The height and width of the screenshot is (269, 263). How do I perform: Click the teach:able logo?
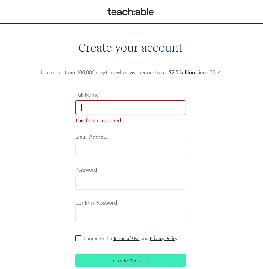131,12
